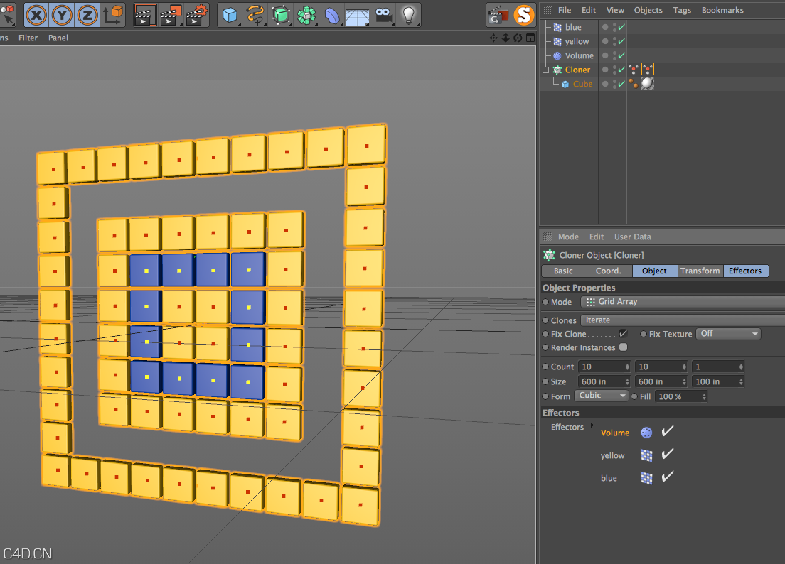Open the viewport Filter menu
Image resolution: width=785 pixels, height=564 pixels.
click(28, 38)
